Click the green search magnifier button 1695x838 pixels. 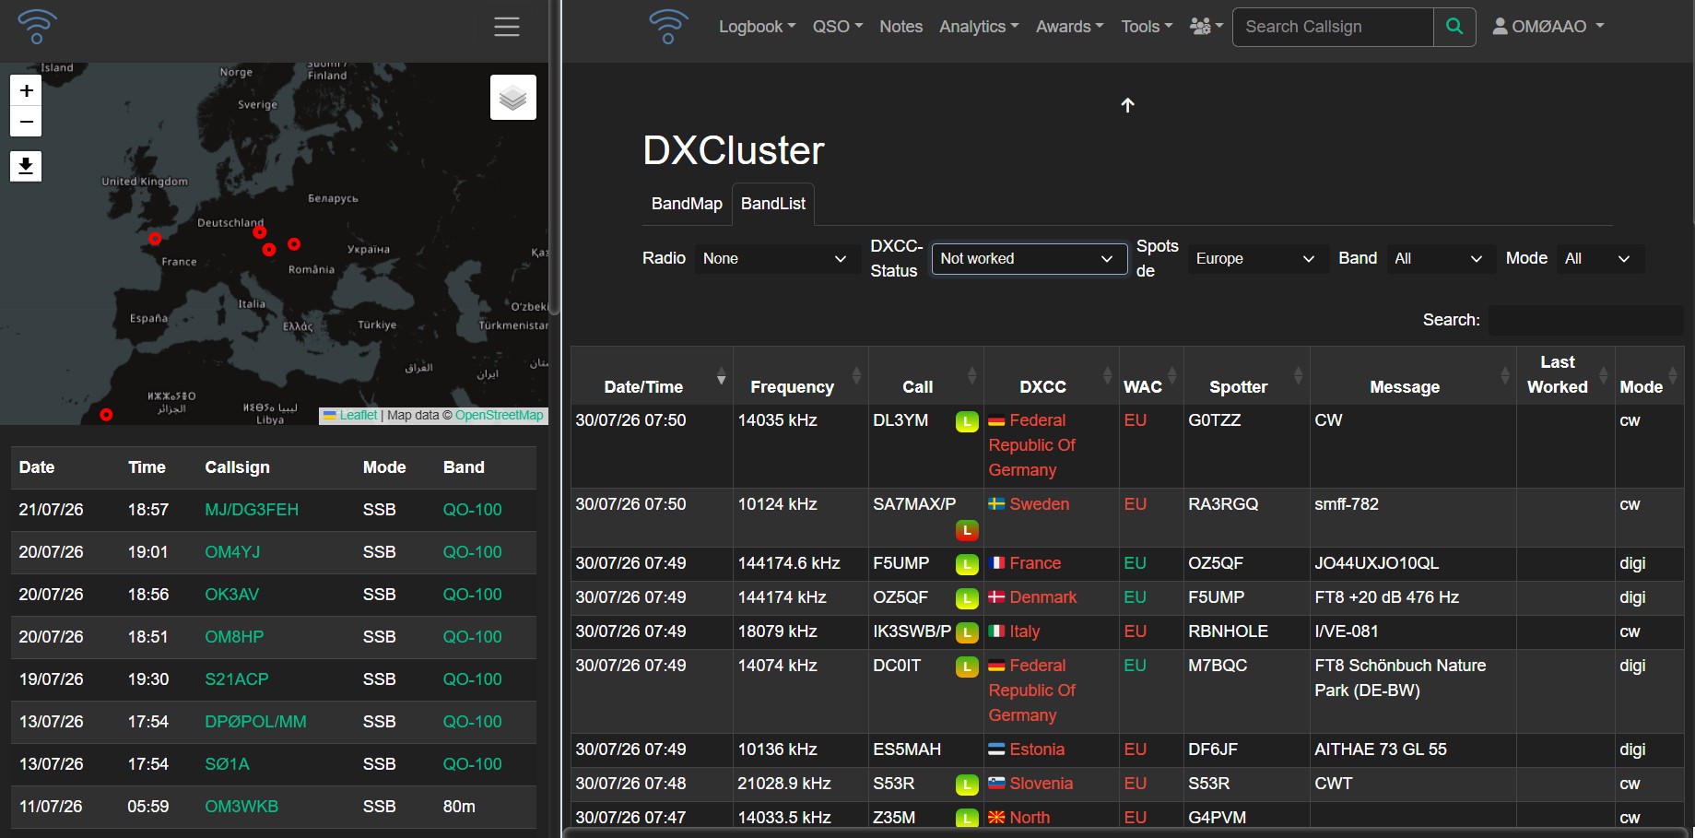[x=1454, y=27]
